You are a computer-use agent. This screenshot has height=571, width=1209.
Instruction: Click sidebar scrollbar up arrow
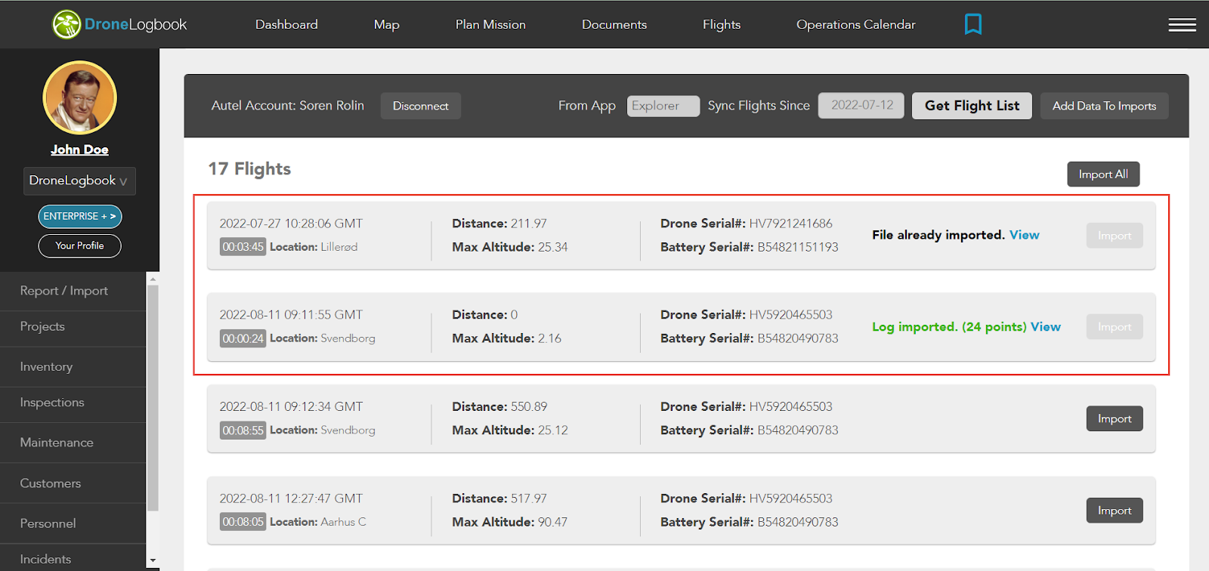click(x=153, y=279)
